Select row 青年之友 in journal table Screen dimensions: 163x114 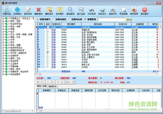coord(98,65)
